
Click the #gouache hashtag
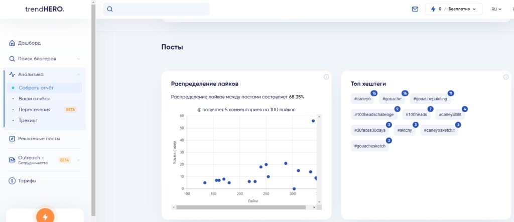pyautogui.click(x=392, y=99)
